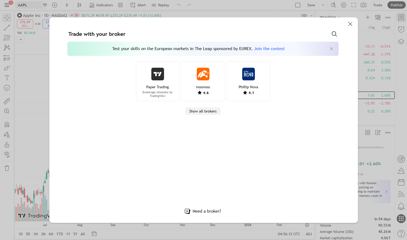Open the emoji icons tool

pyautogui.click(x=7, y=88)
